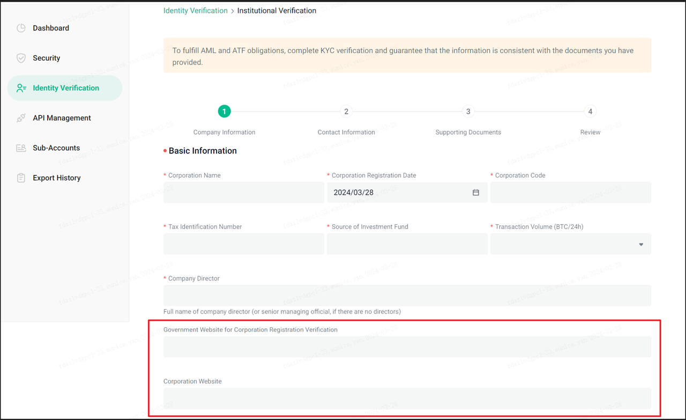This screenshot has width=686, height=420.
Task: Click the Dashboard pie chart icon
Action: 21,28
